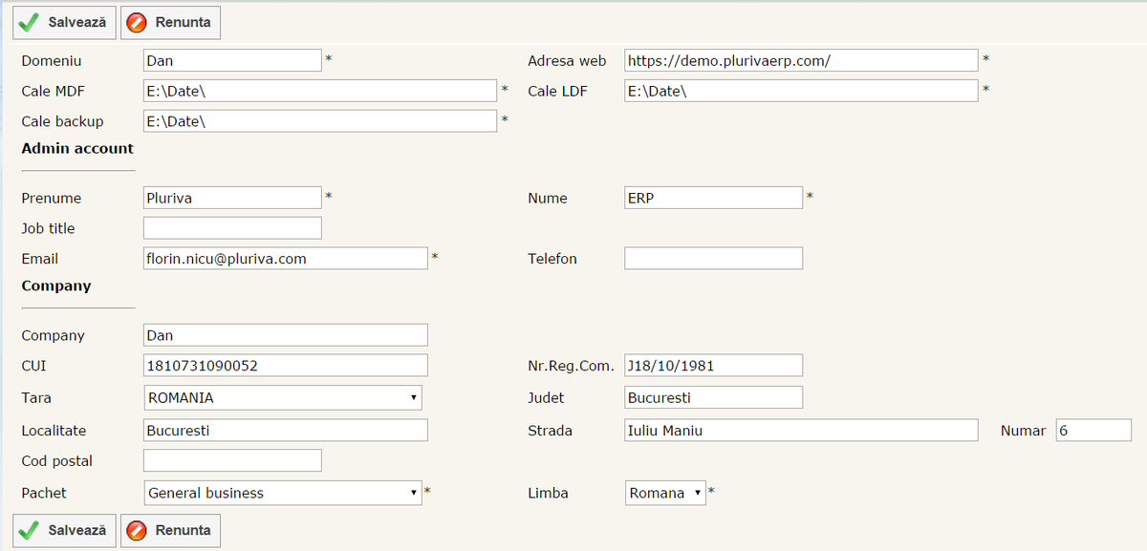The width and height of the screenshot is (1147, 551).
Task: Select the Cale MDF path field
Action: click(320, 91)
